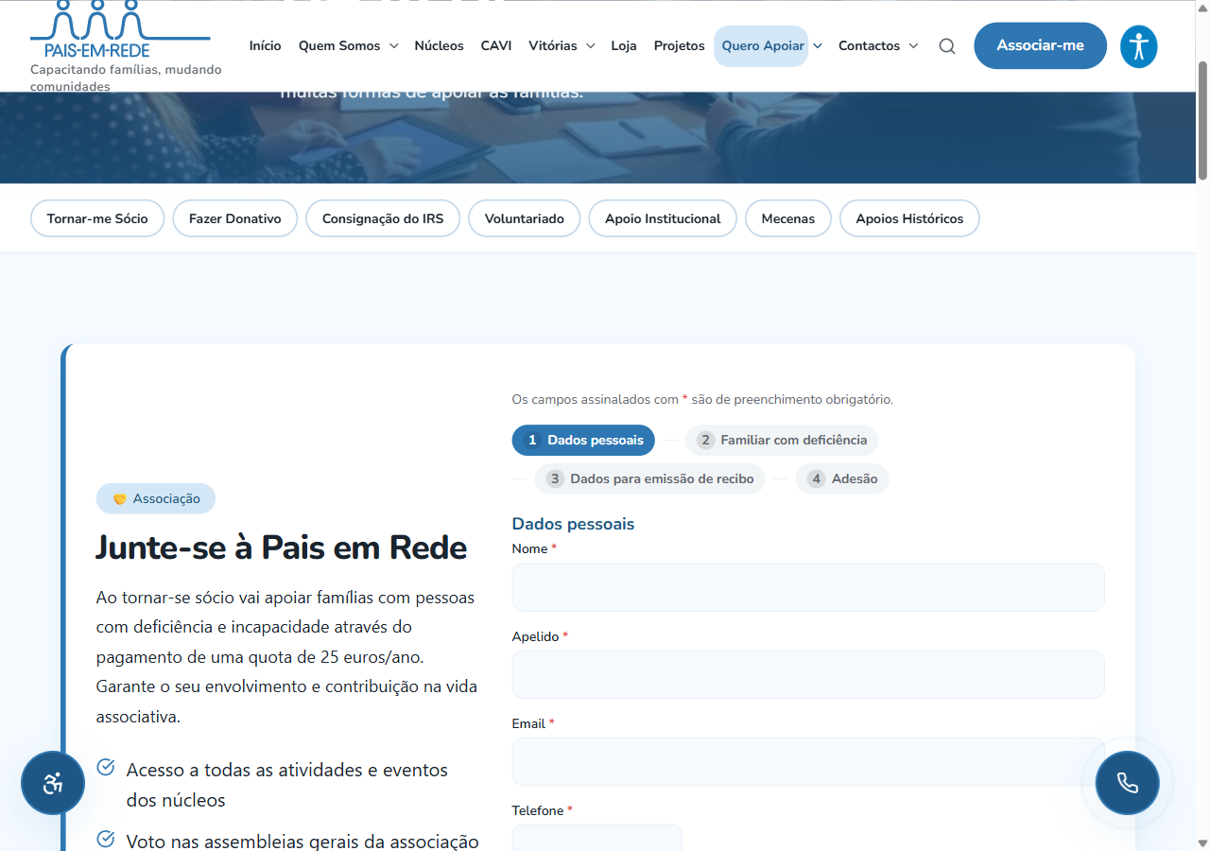Select step 3 Dados para emissão de recibo
1210x851 pixels.
coord(650,479)
